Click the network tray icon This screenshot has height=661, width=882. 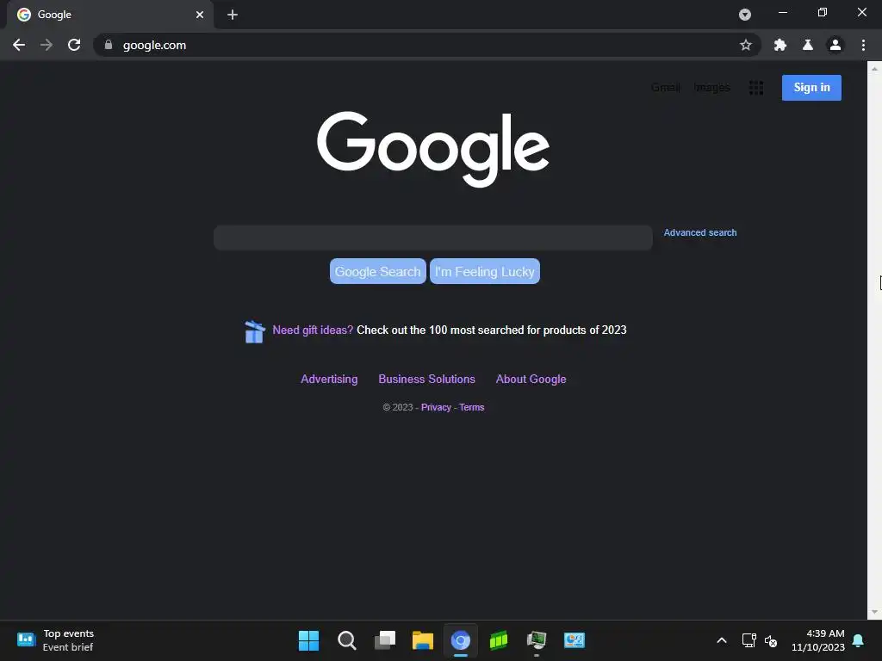[748, 640]
